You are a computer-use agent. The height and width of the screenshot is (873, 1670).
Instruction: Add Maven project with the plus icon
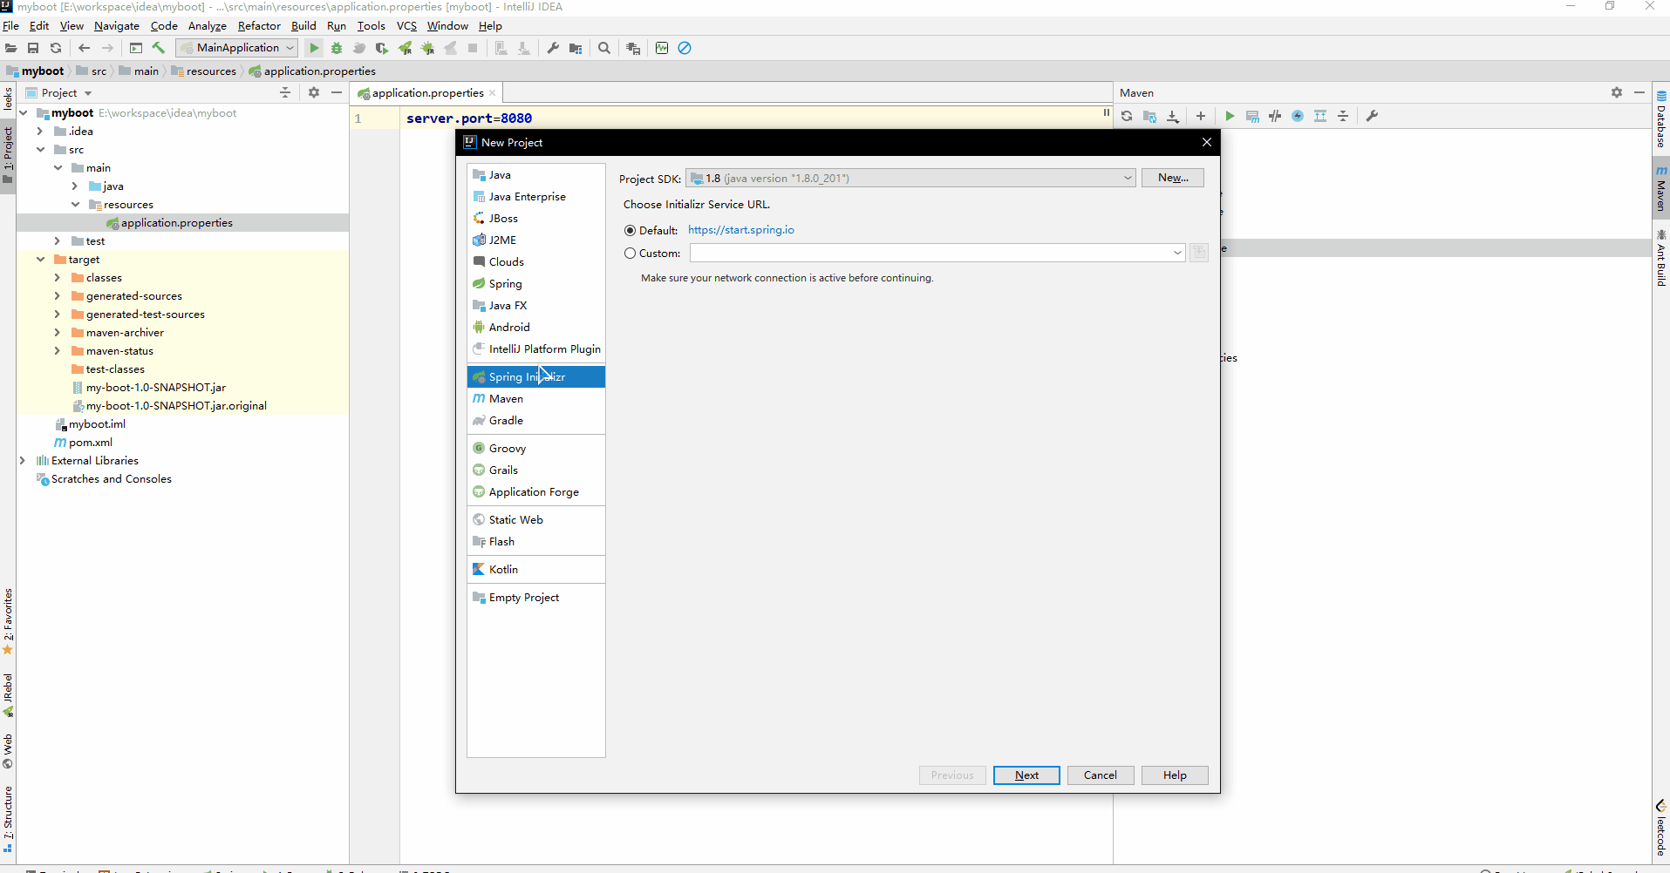(x=1201, y=116)
